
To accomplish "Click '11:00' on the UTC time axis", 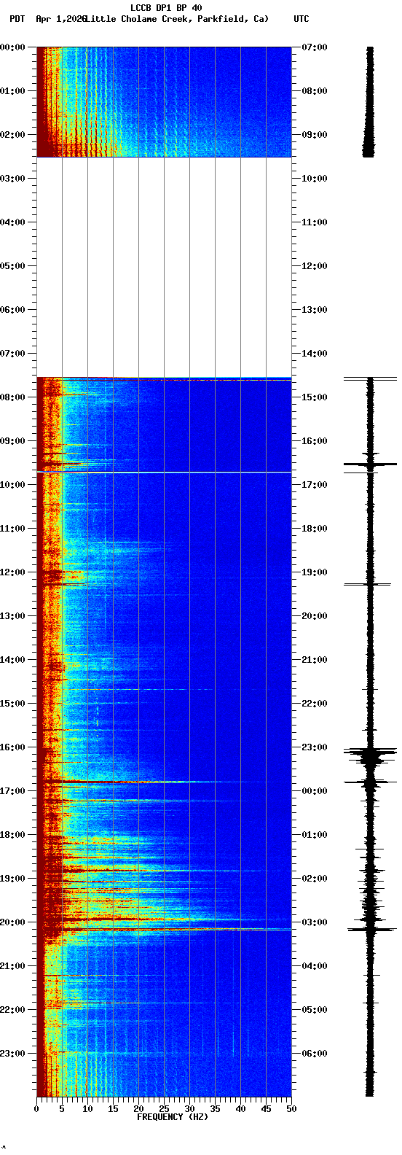I will pos(315,222).
